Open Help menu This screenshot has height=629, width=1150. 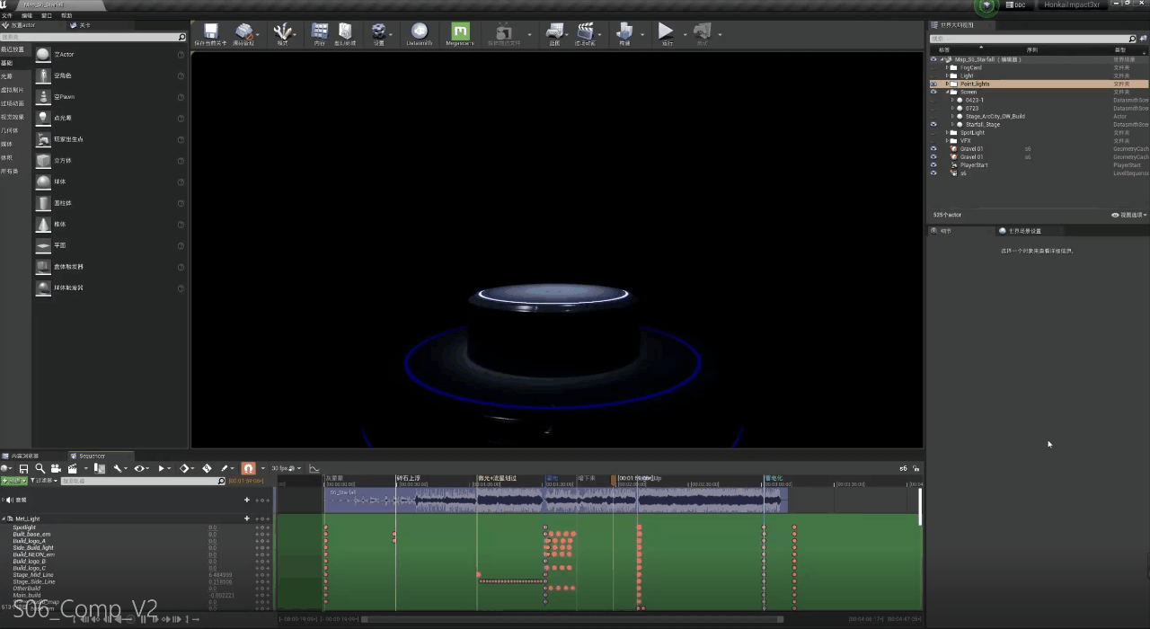tap(66, 15)
